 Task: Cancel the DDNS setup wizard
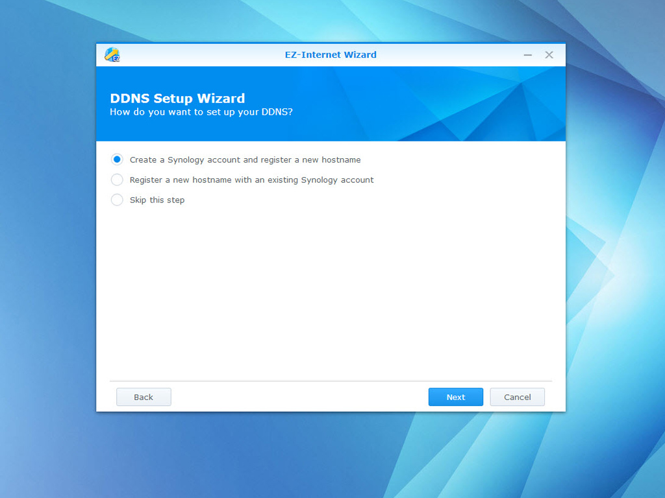click(x=518, y=397)
